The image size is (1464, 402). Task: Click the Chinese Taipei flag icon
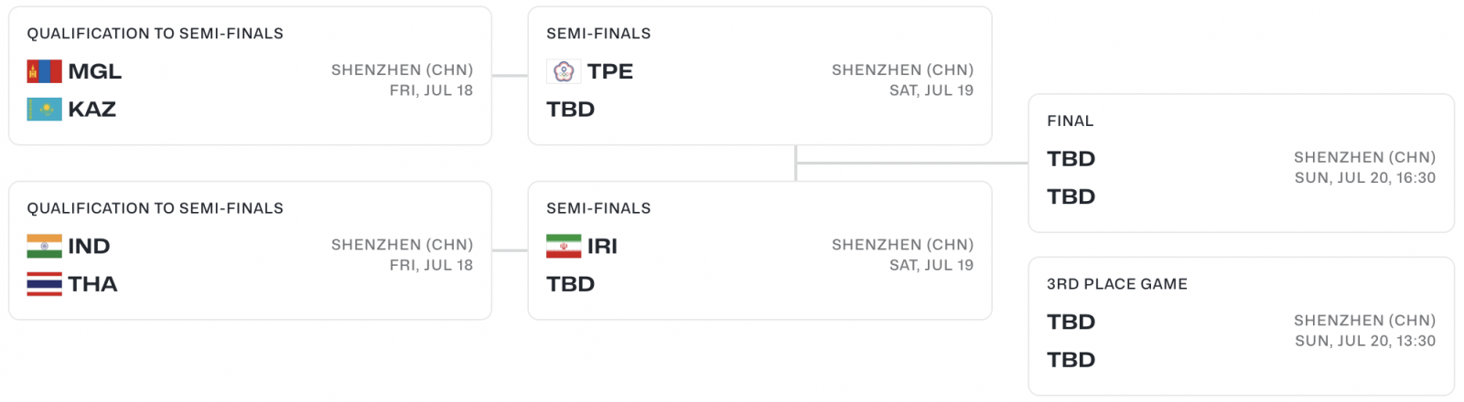564,71
